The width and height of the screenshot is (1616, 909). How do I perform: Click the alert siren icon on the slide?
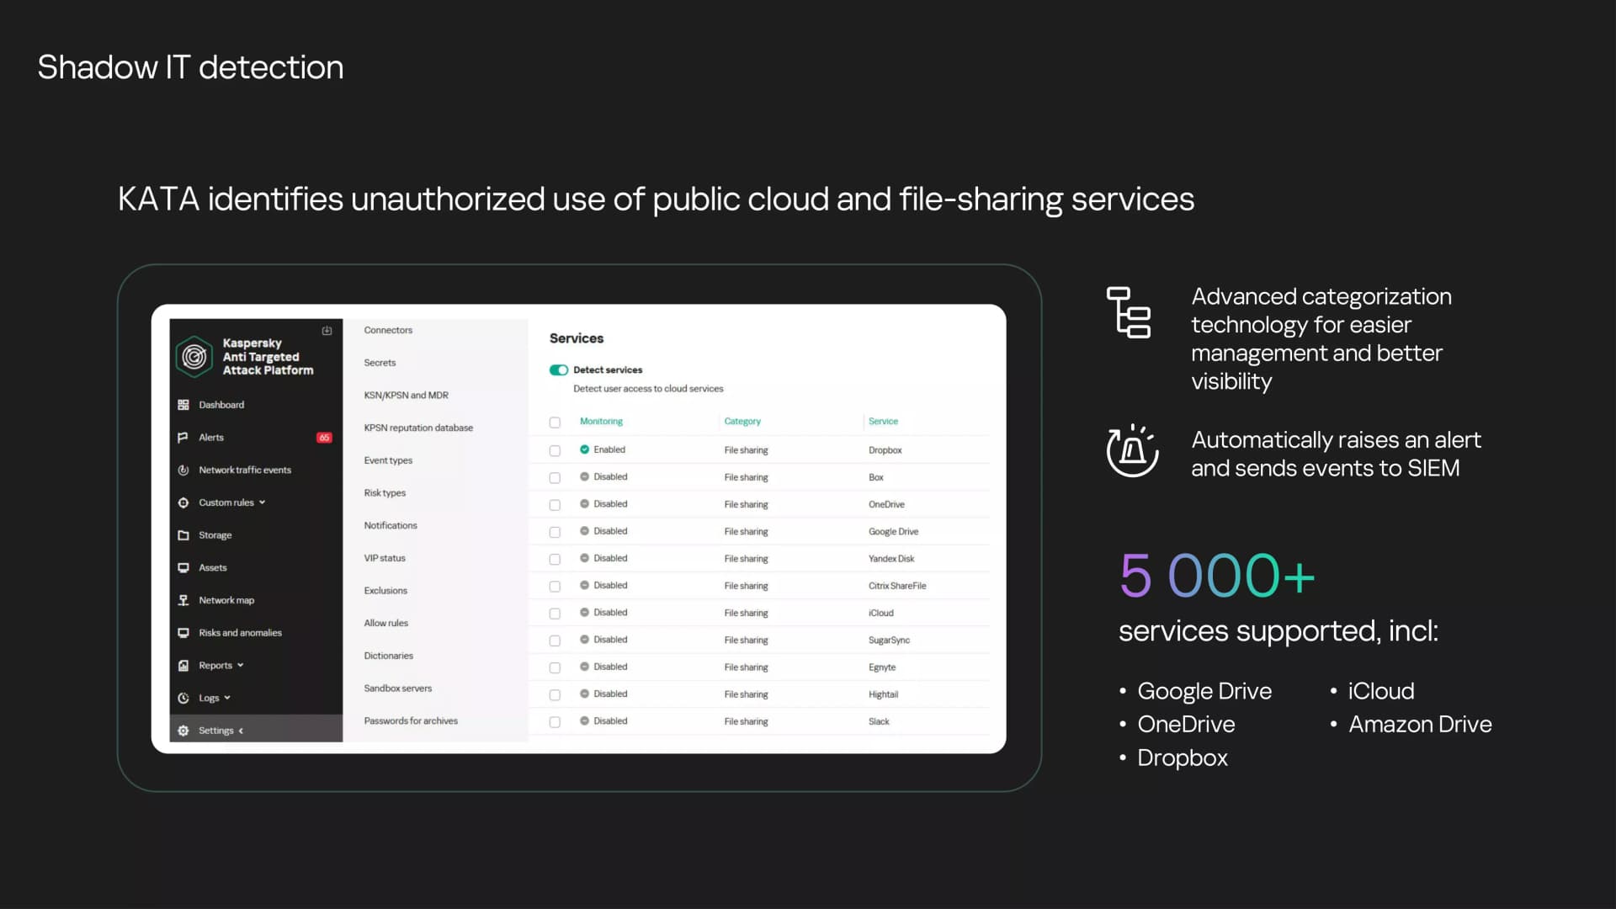click(x=1132, y=450)
